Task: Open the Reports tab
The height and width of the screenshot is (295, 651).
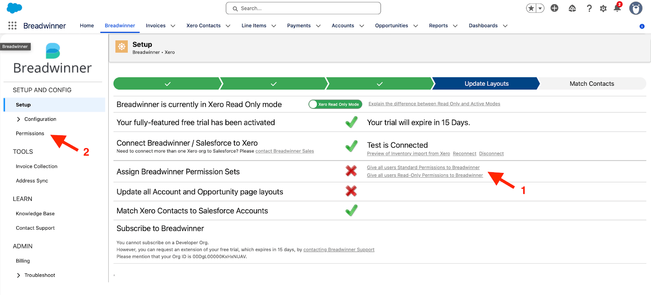Action: pos(438,26)
